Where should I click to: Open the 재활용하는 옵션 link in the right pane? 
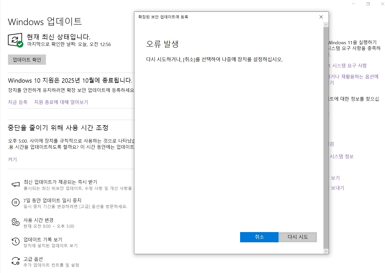click(x=354, y=80)
